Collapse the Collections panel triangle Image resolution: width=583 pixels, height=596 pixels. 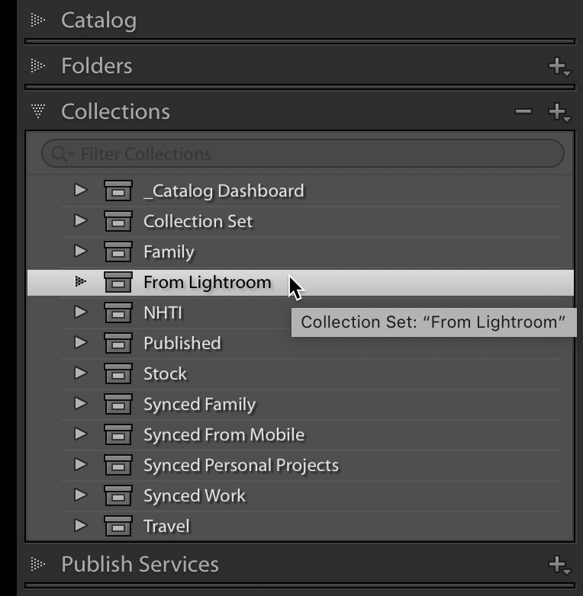[38, 111]
